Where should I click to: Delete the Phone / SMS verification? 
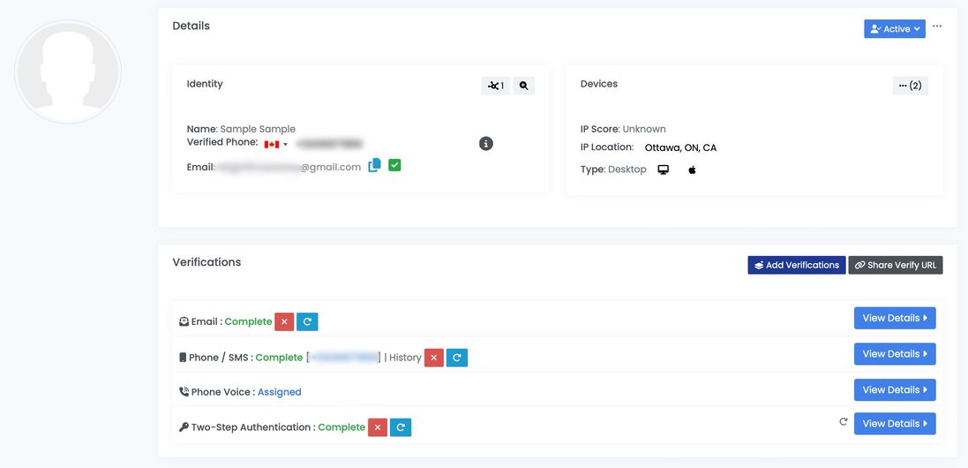[433, 358]
